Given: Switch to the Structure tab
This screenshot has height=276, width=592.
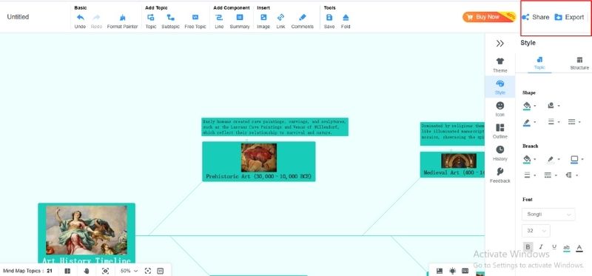Looking at the screenshot, I should tap(579, 64).
